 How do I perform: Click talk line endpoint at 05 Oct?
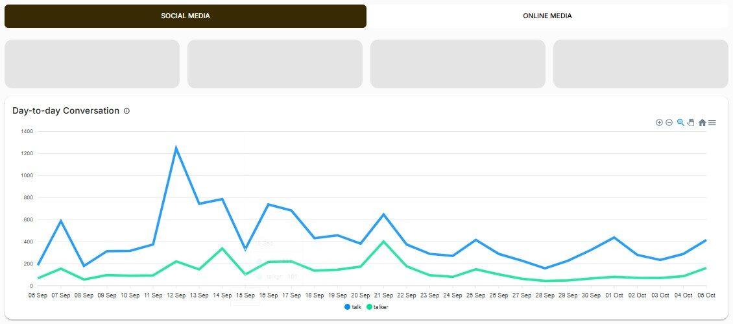coord(705,240)
